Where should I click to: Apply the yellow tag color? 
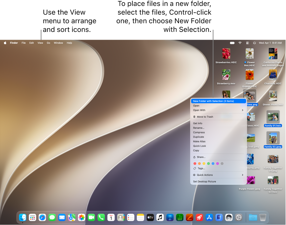coord(204,164)
